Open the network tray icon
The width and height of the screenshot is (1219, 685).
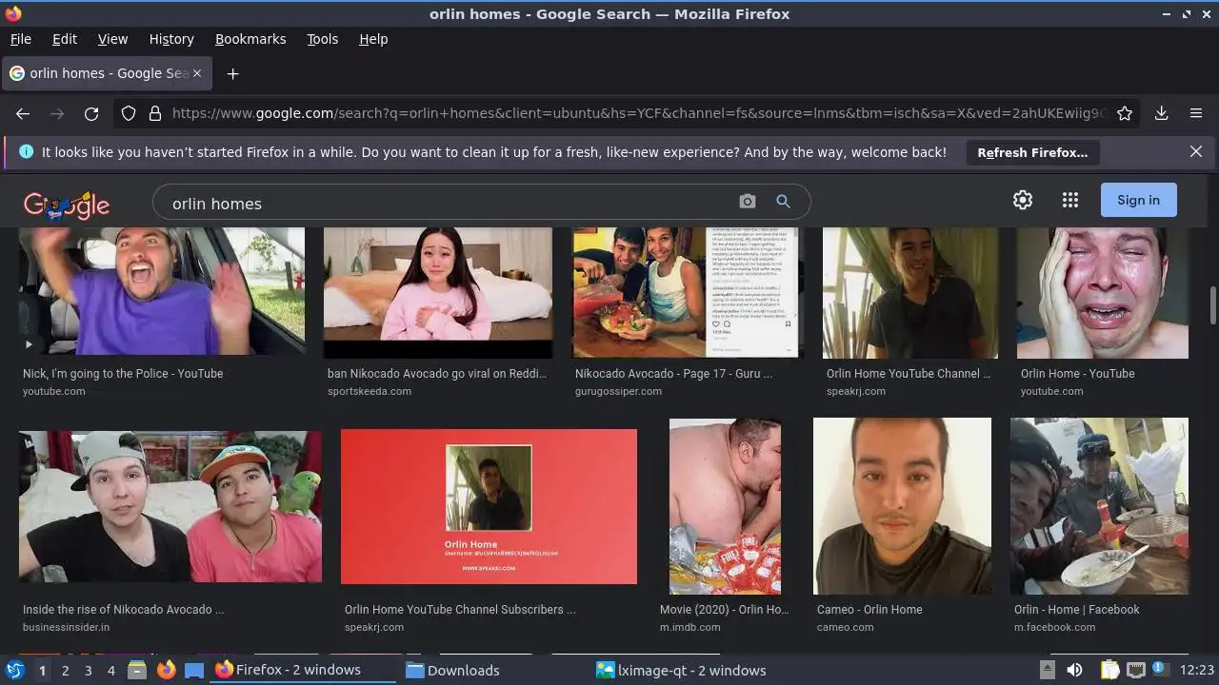[1135, 670]
